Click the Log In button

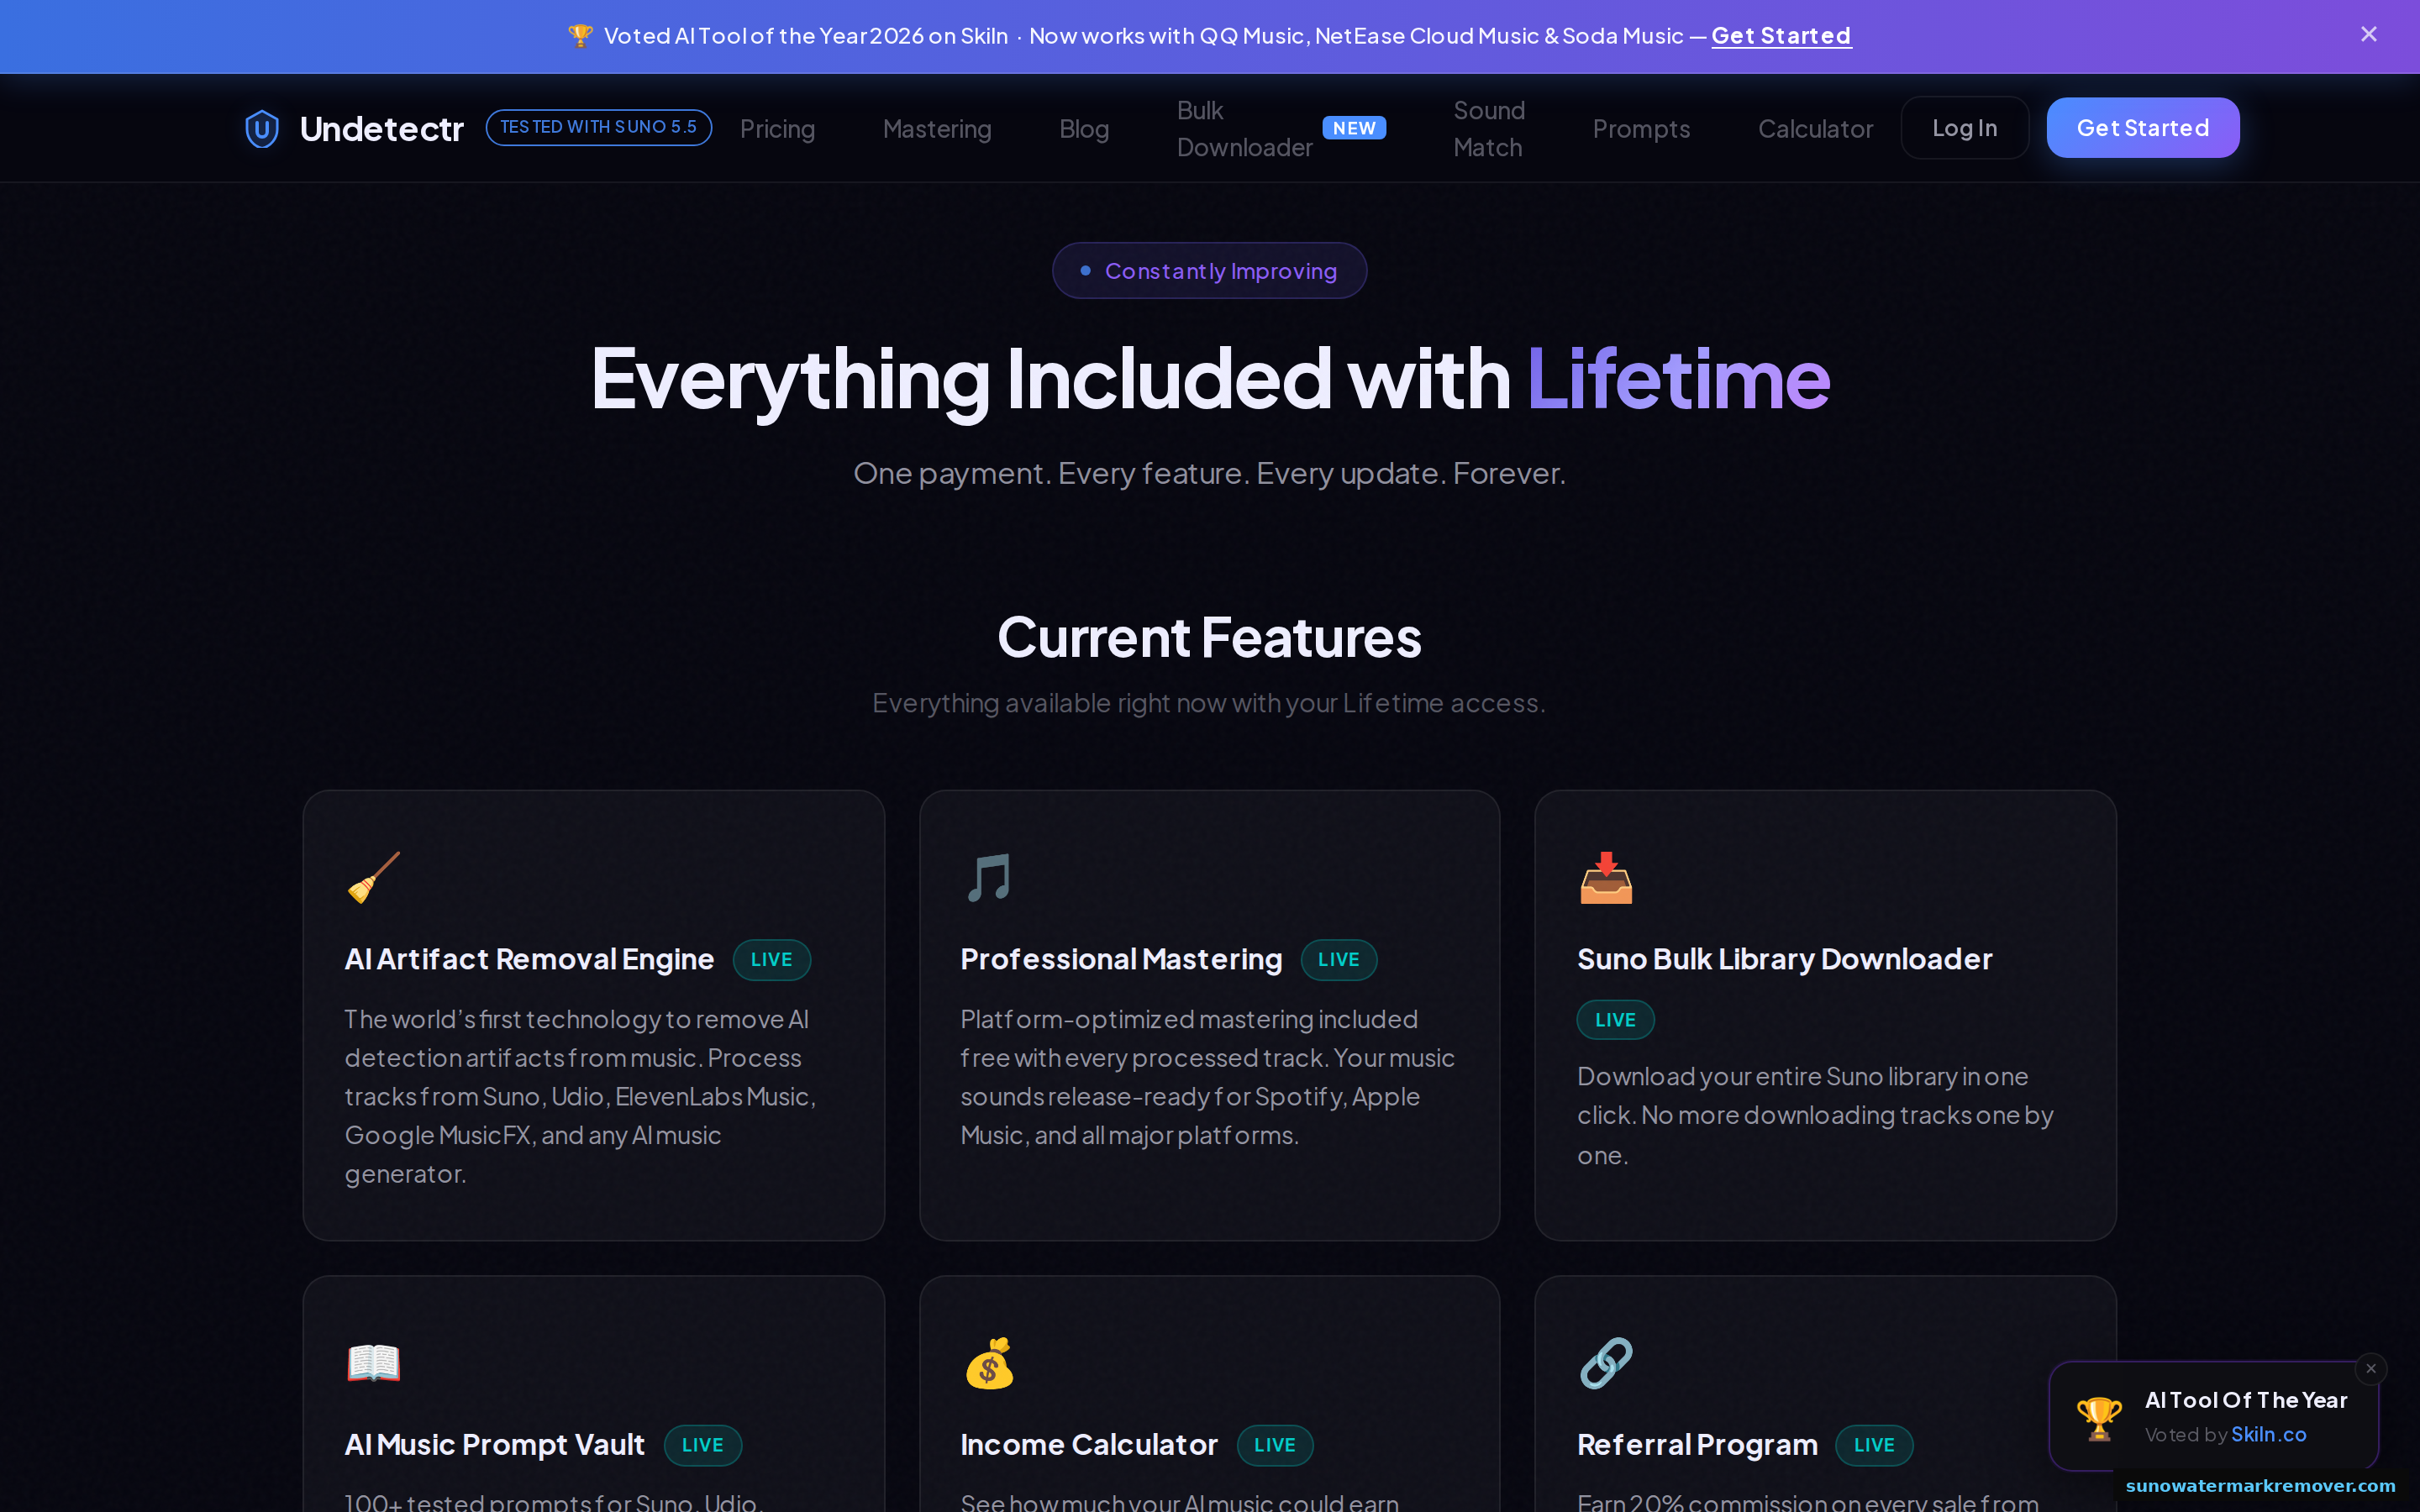click(x=1964, y=128)
